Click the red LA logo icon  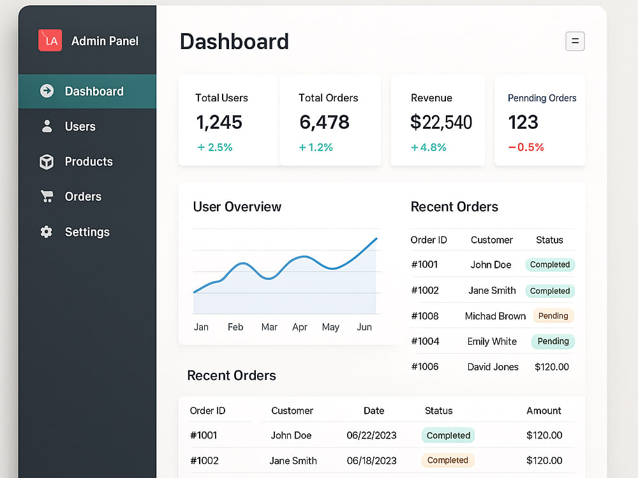pyautogui.click(x=50, y=40)
